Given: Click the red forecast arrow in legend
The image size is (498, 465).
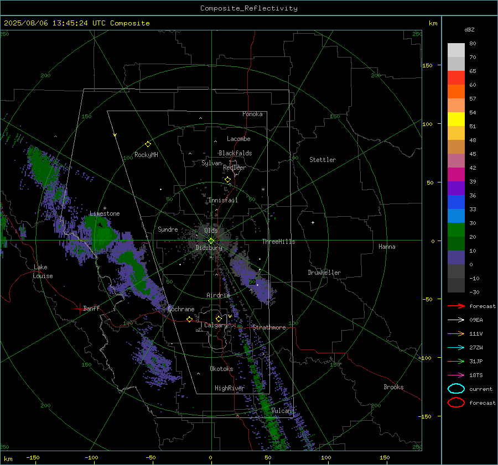Looking at the screenshot, I should [x=456, y=306].
